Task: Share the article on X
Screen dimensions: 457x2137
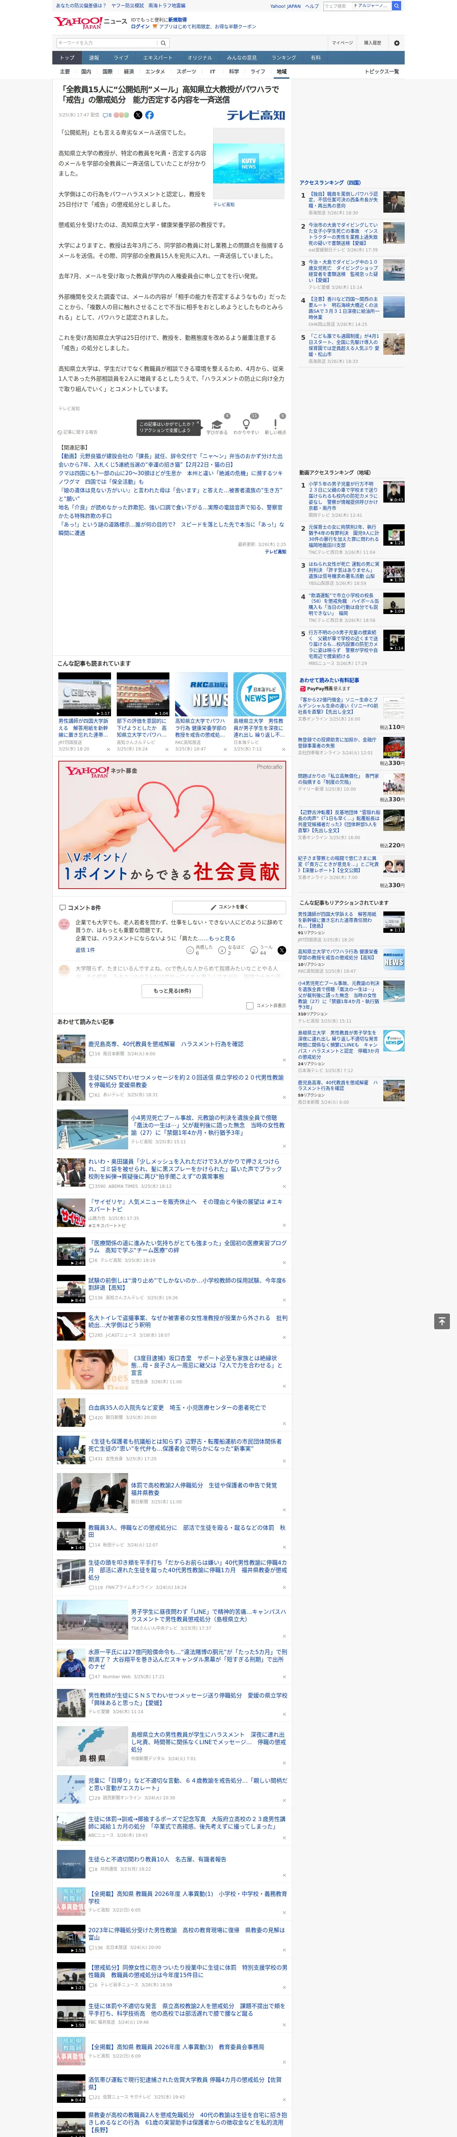Action: pos(138,115)
